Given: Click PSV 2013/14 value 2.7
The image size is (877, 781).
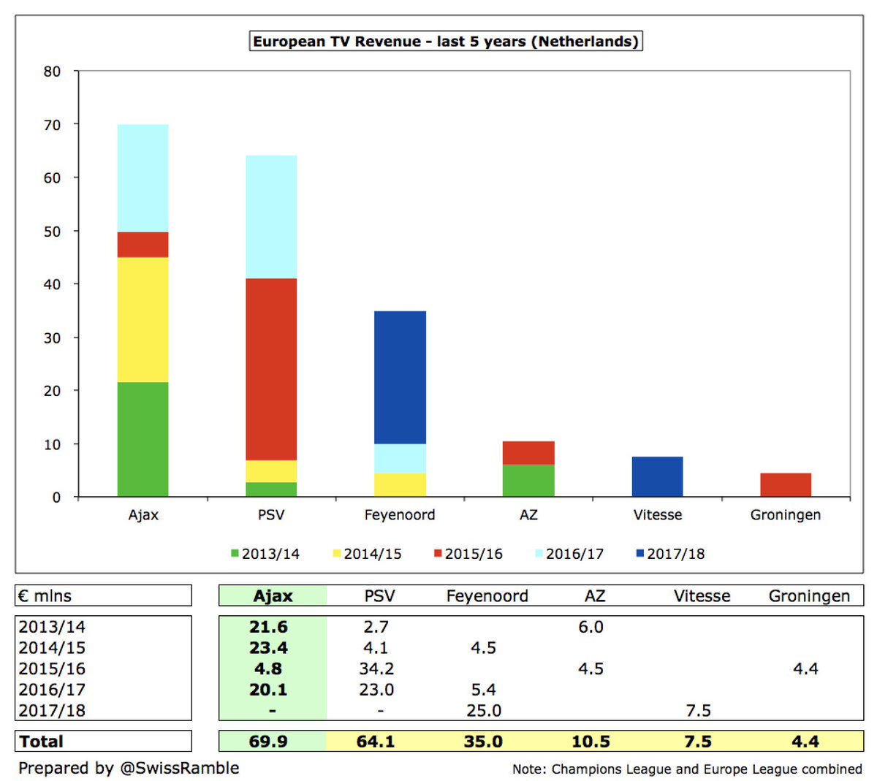Looking at the screenshot, I should (x=376, y=627).
